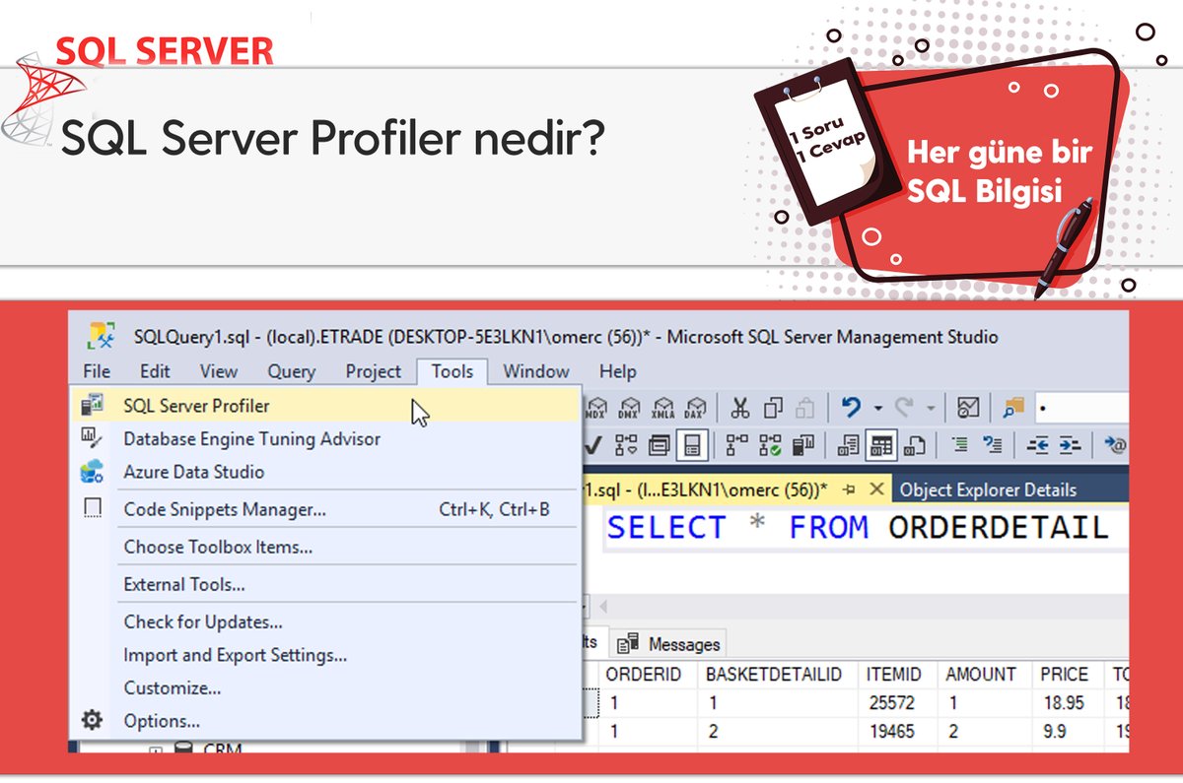Open the Project menu
This screenshot has height=783, width=1183.
(x=374, y=371)
